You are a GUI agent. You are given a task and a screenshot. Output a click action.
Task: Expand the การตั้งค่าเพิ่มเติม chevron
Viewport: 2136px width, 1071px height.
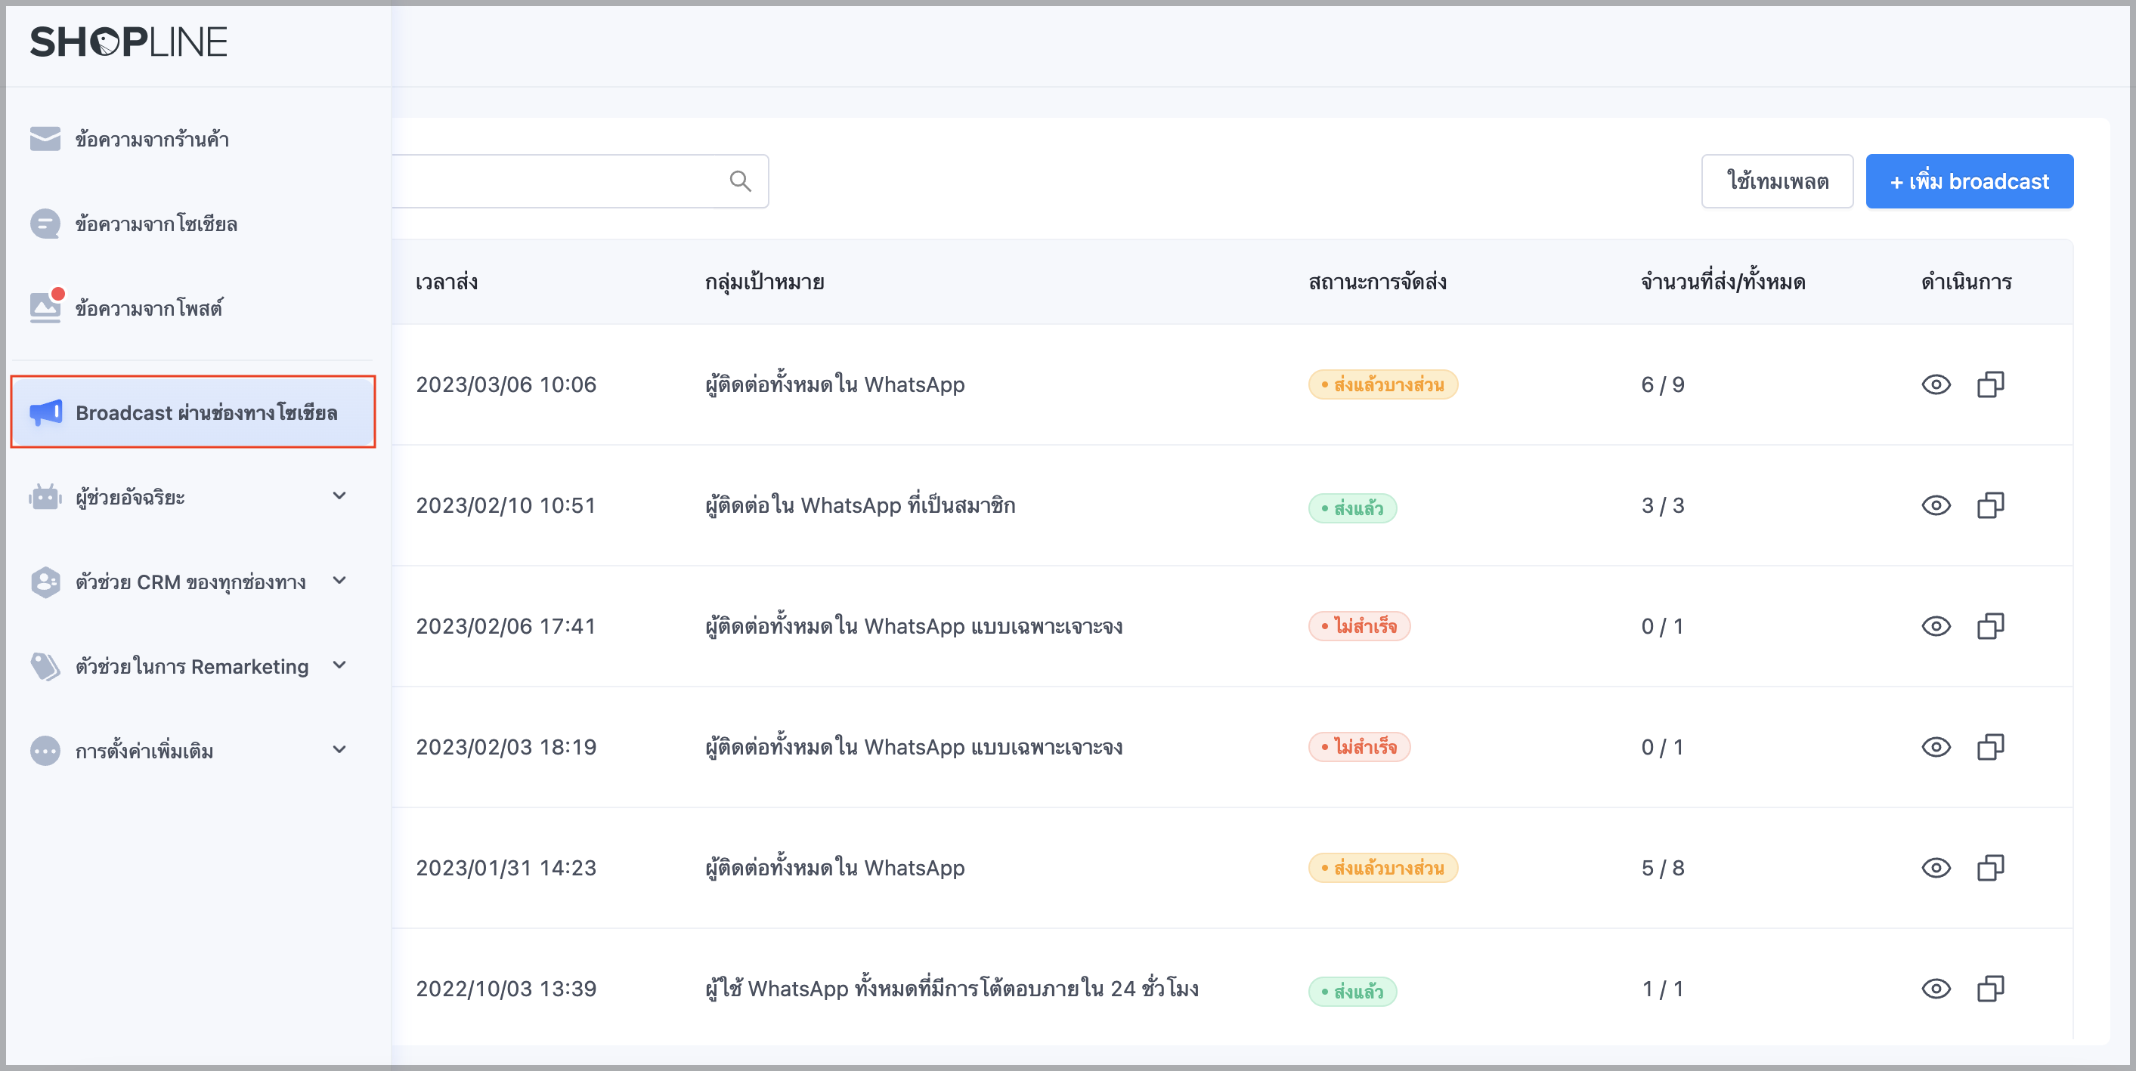(x=339, y=749)
